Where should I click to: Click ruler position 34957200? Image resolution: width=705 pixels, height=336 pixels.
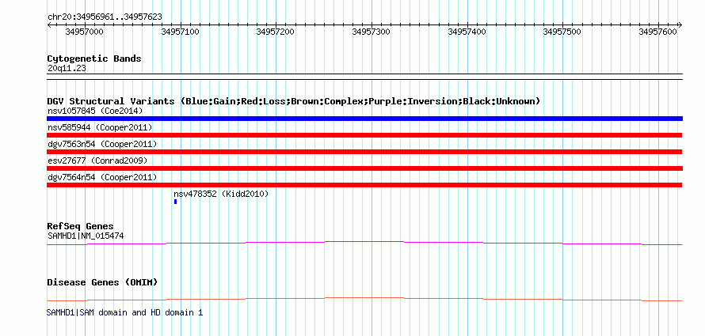point(276,32)
